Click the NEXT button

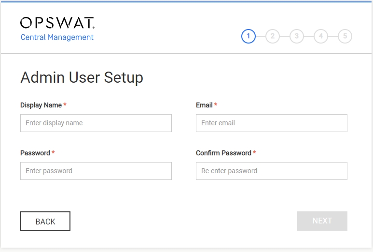click(x=322, y=221)
